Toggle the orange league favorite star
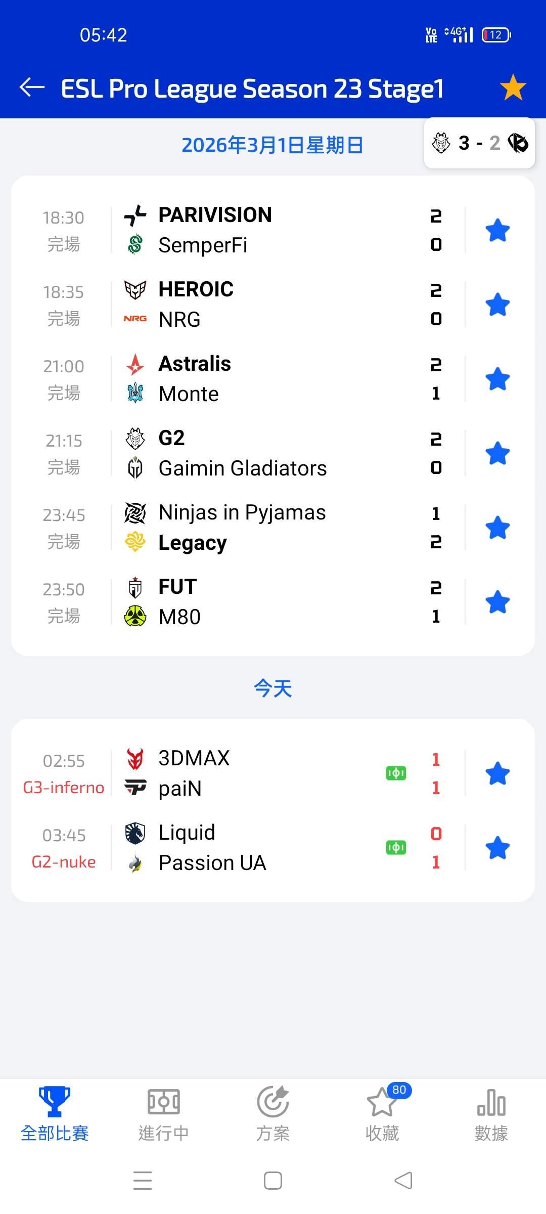The width and height of the screenshot is (546, 1214). pyautogui.click(x=513, y=88)
